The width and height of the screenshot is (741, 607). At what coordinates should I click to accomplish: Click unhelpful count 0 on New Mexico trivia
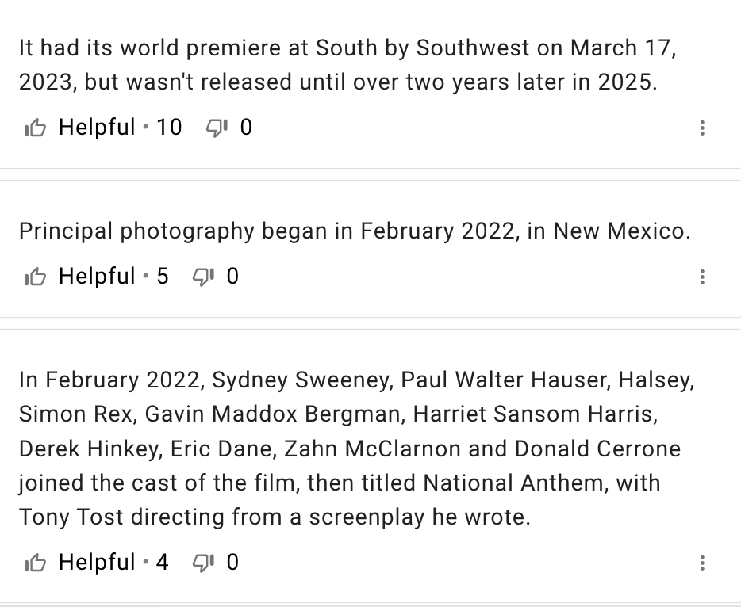coord(232,277)
